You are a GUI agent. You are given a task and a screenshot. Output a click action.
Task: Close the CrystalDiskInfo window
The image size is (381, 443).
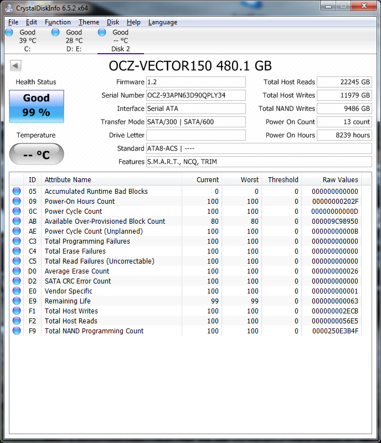(x=364, y=6)
